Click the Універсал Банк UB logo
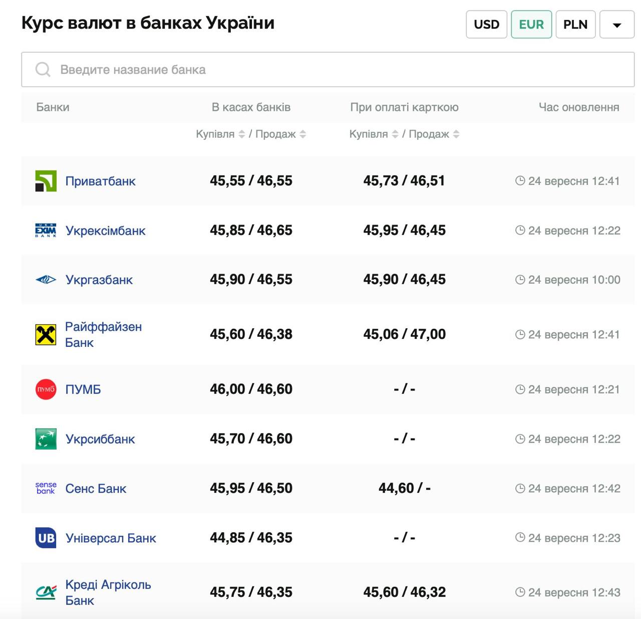The image size is (641, 619). tap(46, 538)
